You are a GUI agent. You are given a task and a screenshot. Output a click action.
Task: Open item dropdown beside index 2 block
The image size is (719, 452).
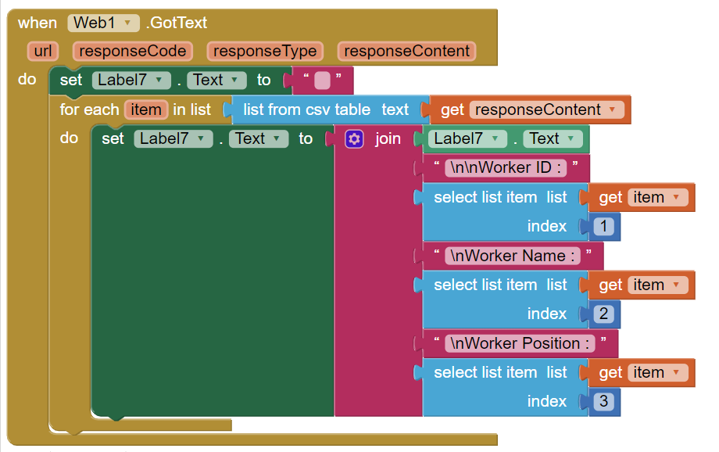pos(675,285)
